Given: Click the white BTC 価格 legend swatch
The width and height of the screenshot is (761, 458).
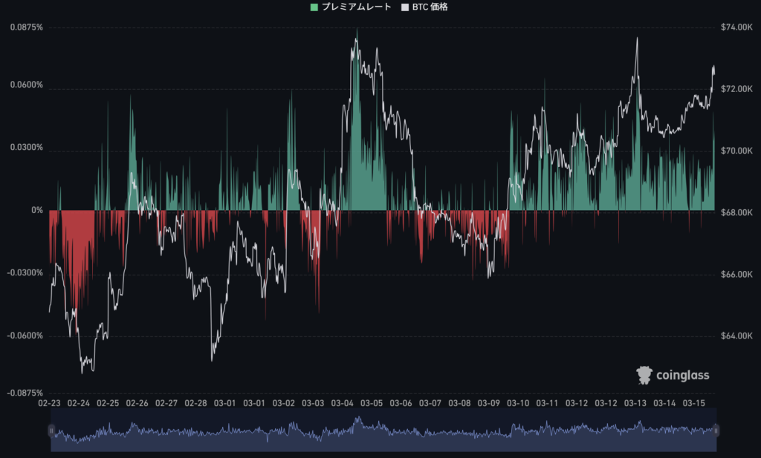Looking at the screenshot, I should (x=405, y=7).
